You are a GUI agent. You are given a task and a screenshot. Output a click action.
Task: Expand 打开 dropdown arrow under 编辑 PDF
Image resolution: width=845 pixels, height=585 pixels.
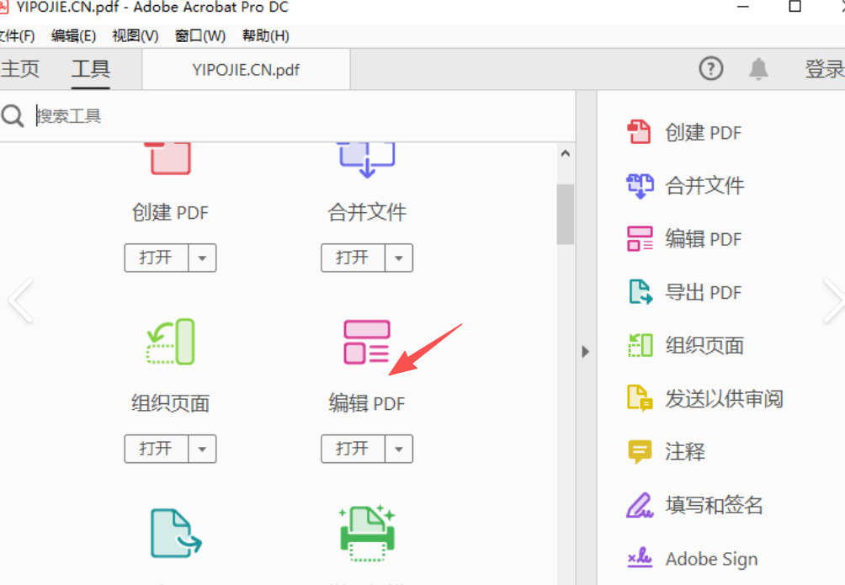point(399,449)
